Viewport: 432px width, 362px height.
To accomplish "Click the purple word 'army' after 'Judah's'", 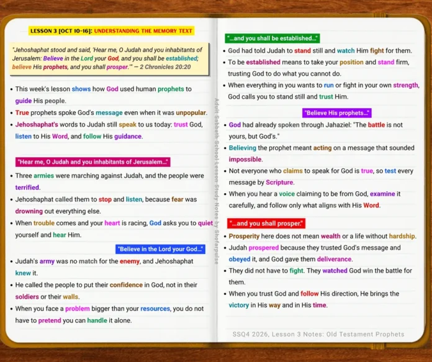I will tap(47, 261).
